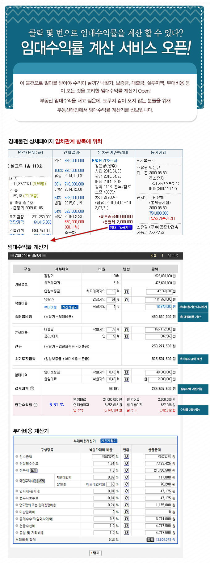Image resolution: width=210 pixels, height=563 pixels.
Task: Open the 계산기열기 button next to 부대비용
Action: pos(70,307)
